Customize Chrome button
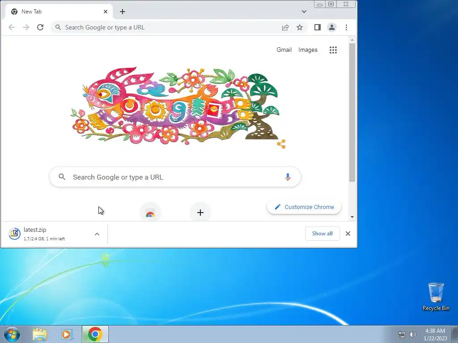 304,207
